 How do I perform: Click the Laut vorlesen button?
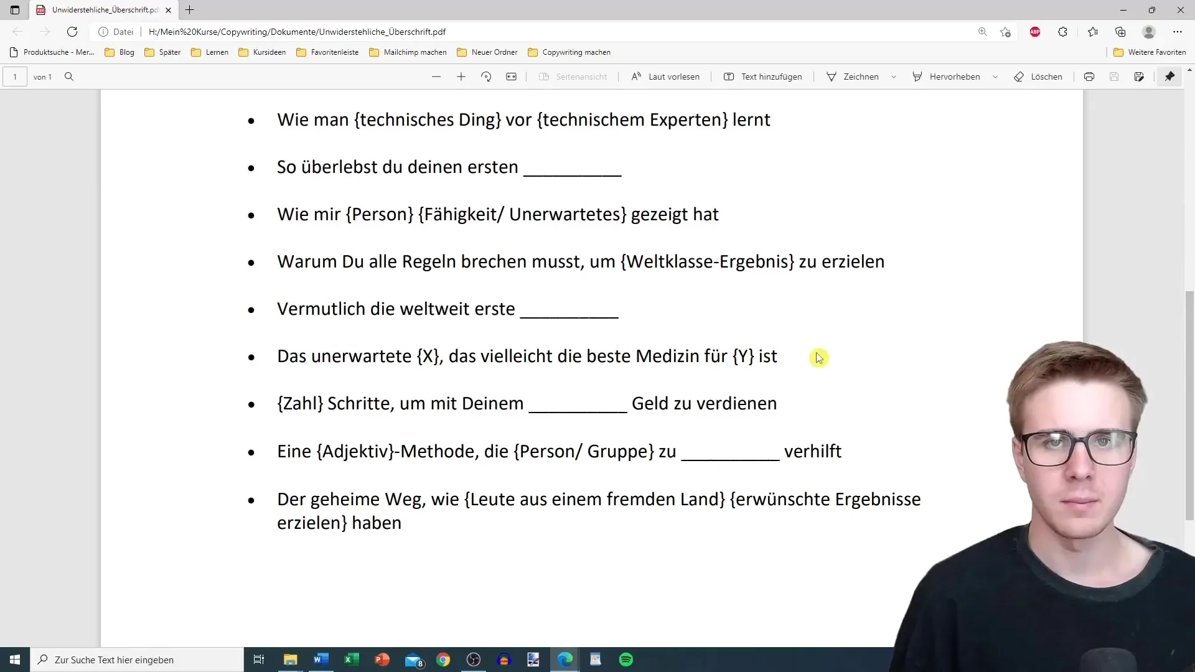(665, 77)
